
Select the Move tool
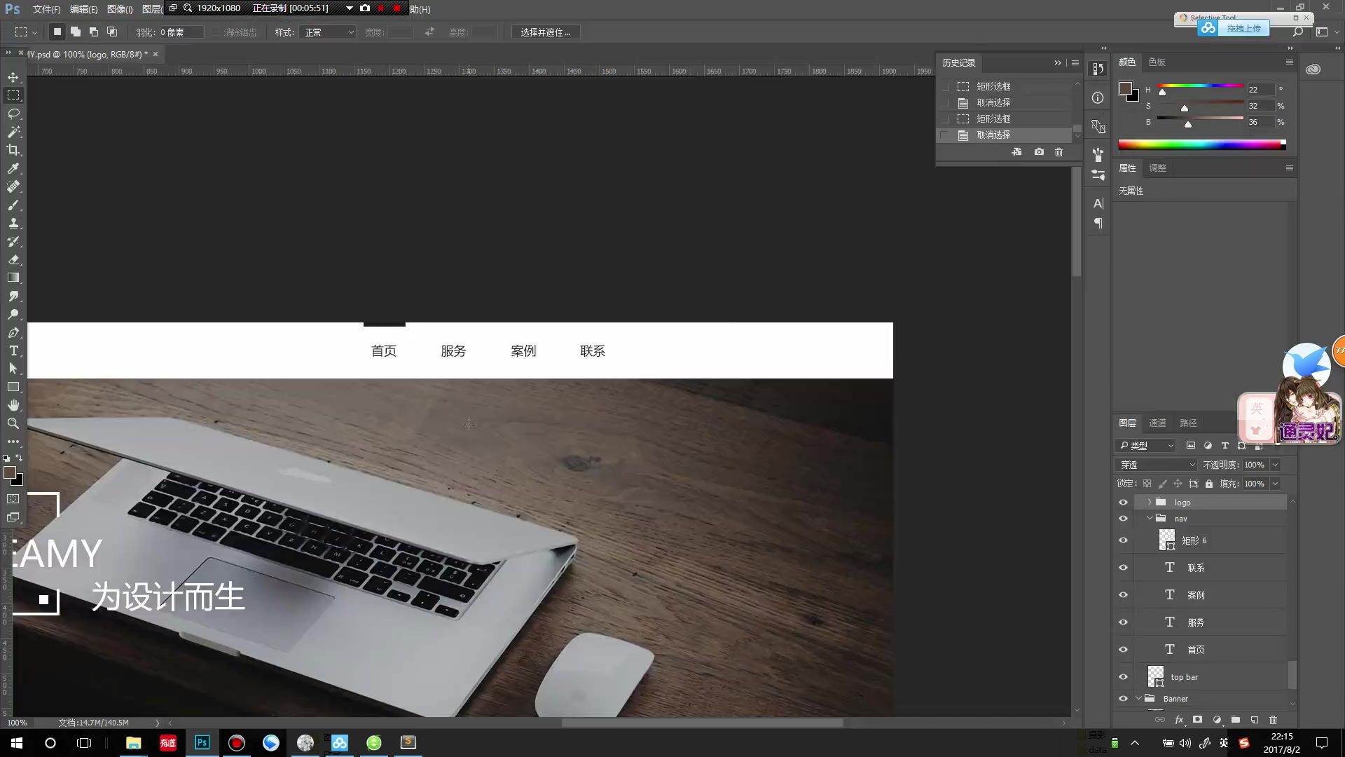pyautogui.click(x=13, y=77)
